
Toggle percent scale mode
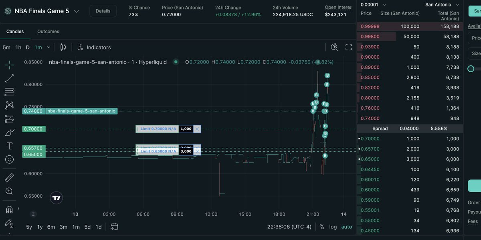(x=322, y=227)
